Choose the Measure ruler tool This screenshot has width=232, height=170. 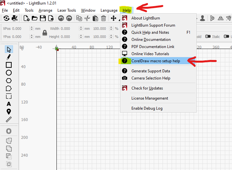click(x=9, y=119)
